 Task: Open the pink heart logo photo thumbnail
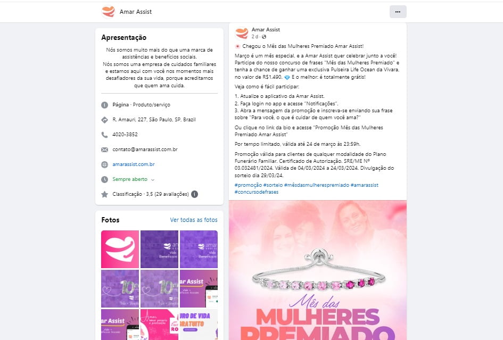120,249
